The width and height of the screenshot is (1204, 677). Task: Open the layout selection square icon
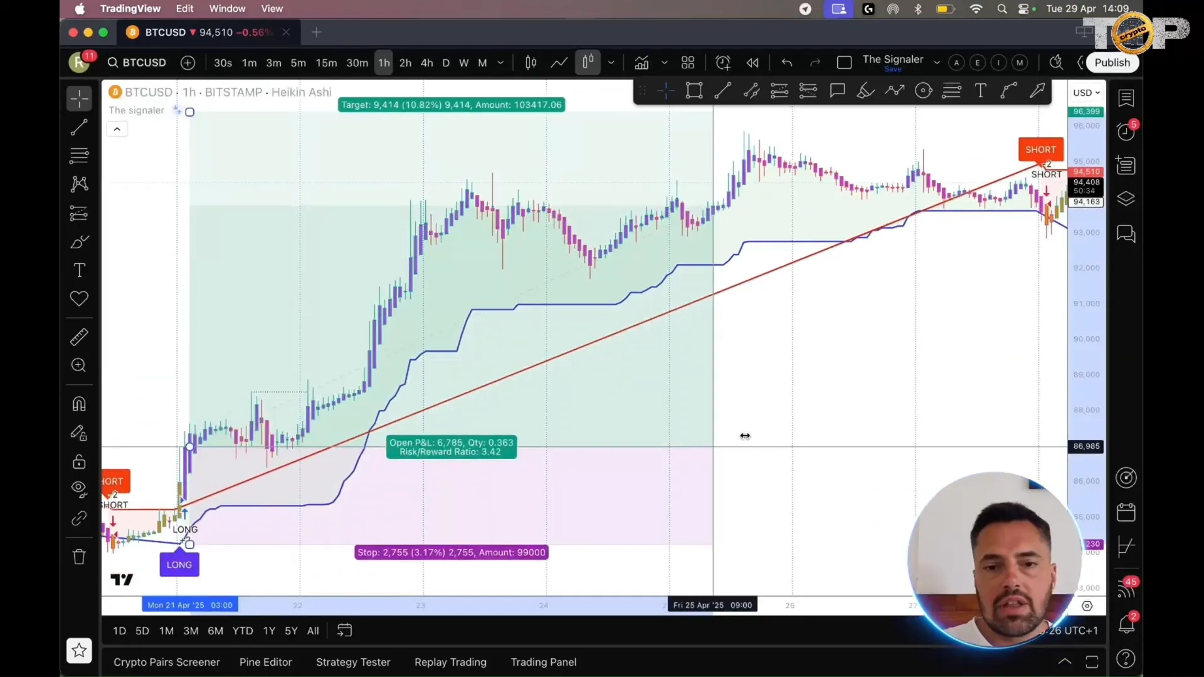(x=844, y=63)
